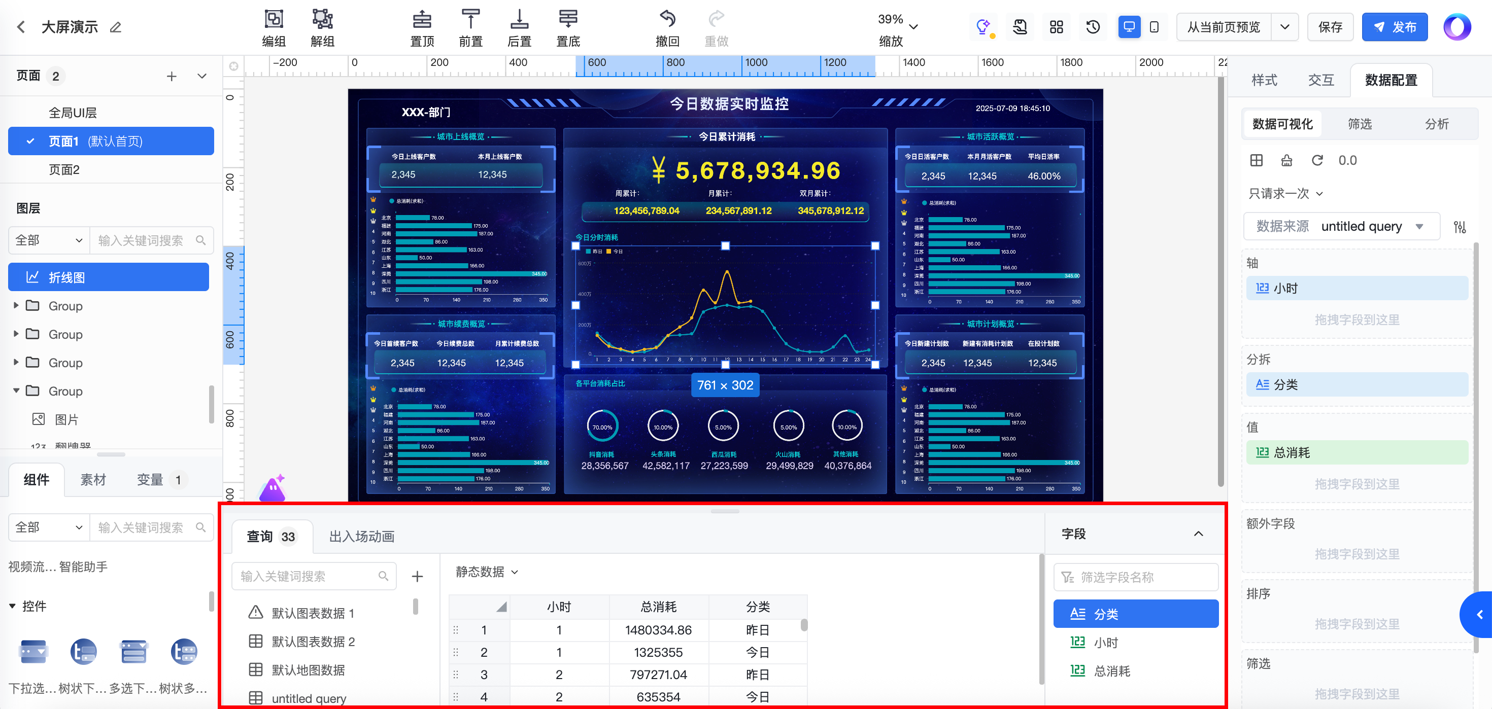
Task: Open the history clock icon
Action: (x=1092, y=27)
